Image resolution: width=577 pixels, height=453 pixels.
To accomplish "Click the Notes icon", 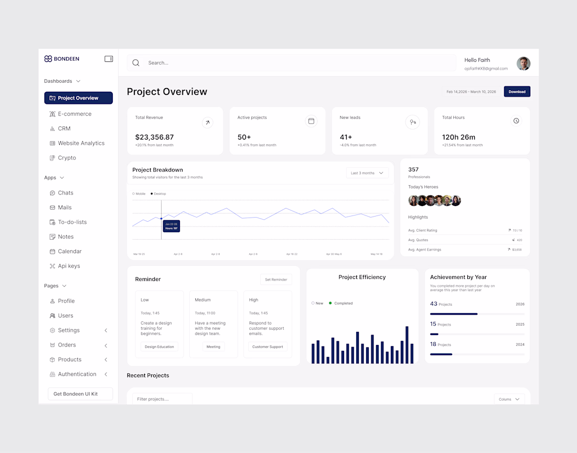I will [52, 237].
